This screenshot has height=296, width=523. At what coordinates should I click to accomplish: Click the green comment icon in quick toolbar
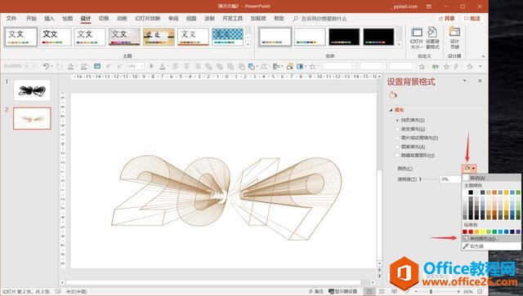(436, 67)
